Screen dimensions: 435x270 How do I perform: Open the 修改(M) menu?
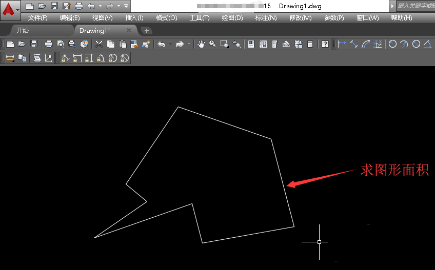301,18
